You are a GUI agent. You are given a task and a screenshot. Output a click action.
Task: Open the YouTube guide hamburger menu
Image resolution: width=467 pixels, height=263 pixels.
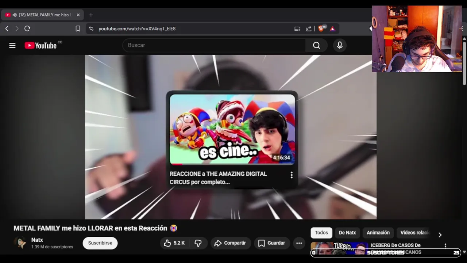click(x=12, y=45)
